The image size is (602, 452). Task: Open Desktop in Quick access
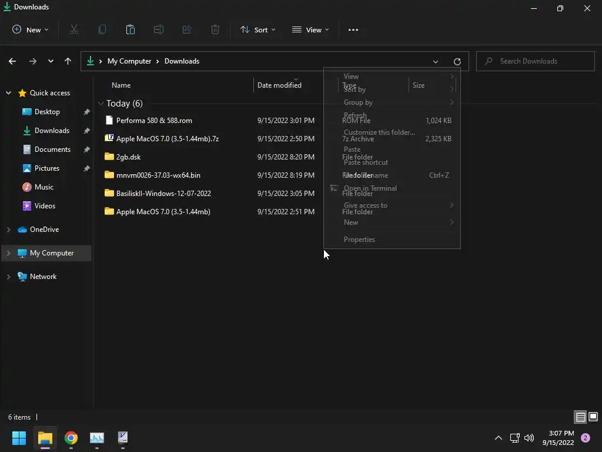tap(47, 112)
